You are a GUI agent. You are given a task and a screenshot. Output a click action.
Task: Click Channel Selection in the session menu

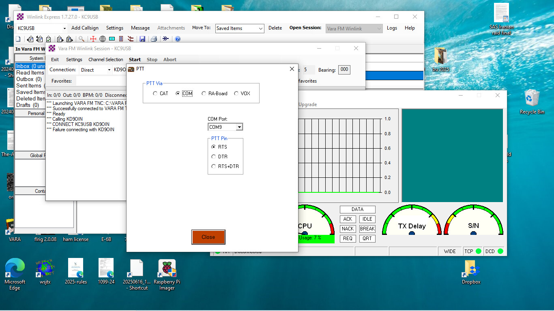[105, 60]
